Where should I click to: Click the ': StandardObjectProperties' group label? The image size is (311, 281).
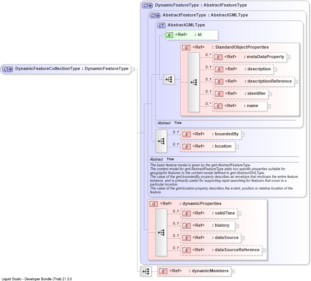(x=241, y=47)
